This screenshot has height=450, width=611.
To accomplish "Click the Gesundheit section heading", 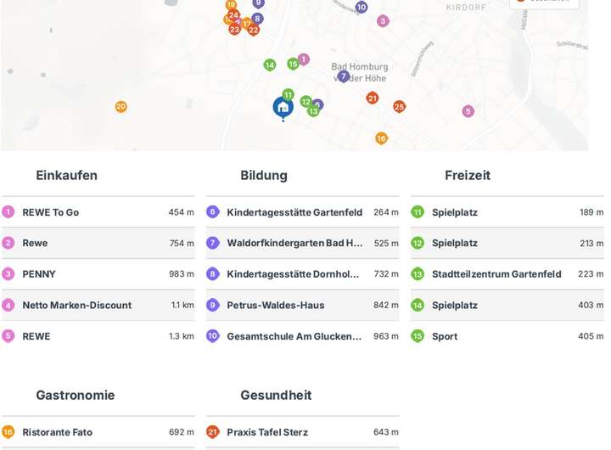I will [x=276, y=396].
